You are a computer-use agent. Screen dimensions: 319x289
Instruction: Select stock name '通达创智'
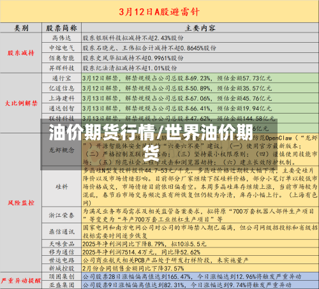click(x=61, y=108)
